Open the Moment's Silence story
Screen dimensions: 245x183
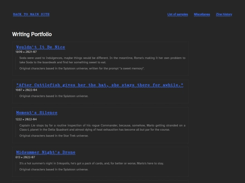tap(37, 113)
